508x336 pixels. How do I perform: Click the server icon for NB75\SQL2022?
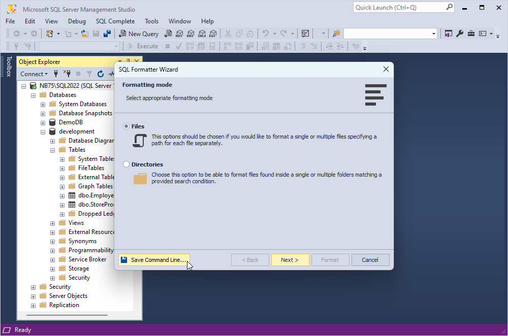click(x=33, y=86)
